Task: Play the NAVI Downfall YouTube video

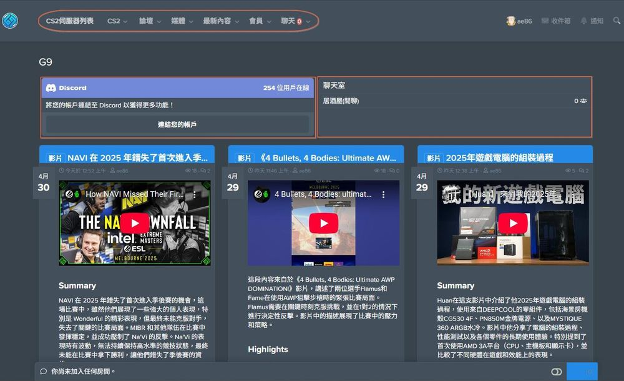Action: coord(135,223)
